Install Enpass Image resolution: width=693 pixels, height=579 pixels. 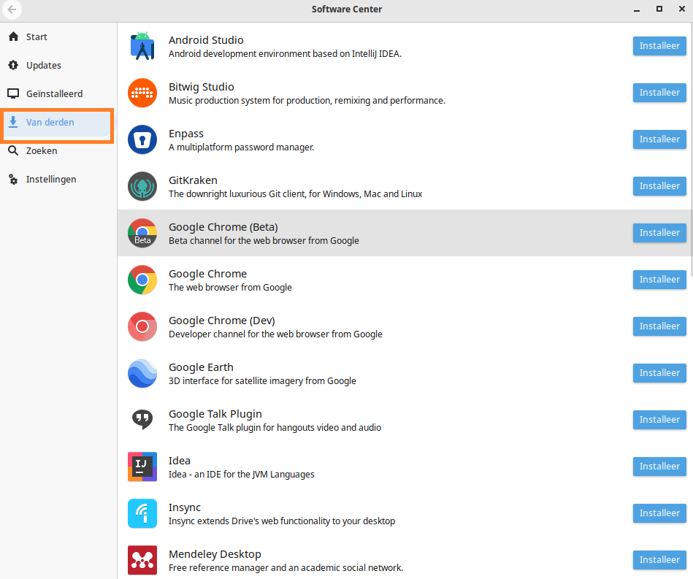[x=659, y=139]
